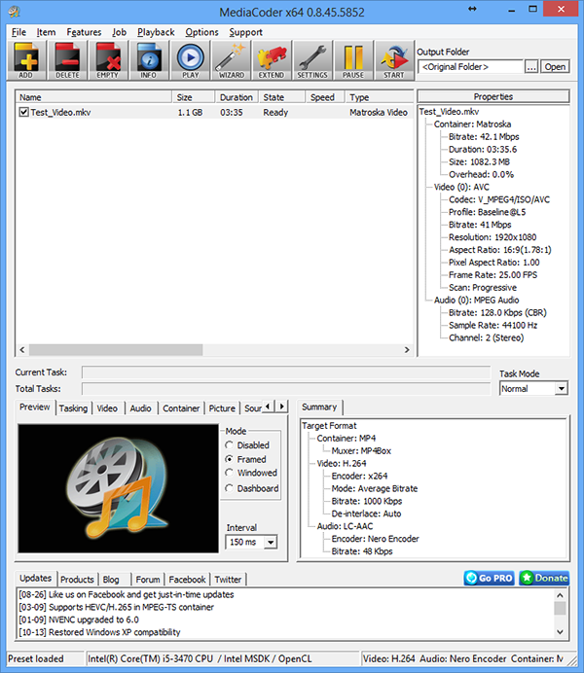Select the Windowed preview mode
This screenshot has width=584, height=673.
(x=230, y=473)
